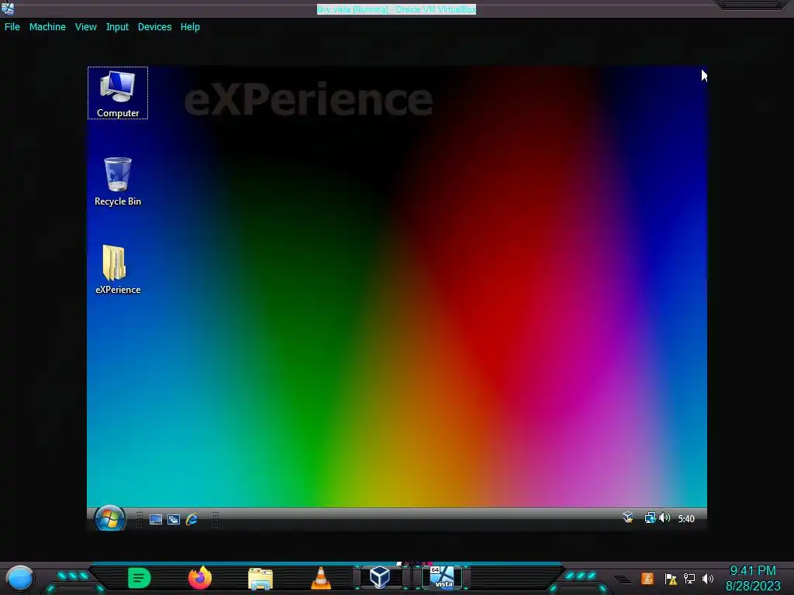Open VLC media player from host taskbar

(x=320, y=578)
